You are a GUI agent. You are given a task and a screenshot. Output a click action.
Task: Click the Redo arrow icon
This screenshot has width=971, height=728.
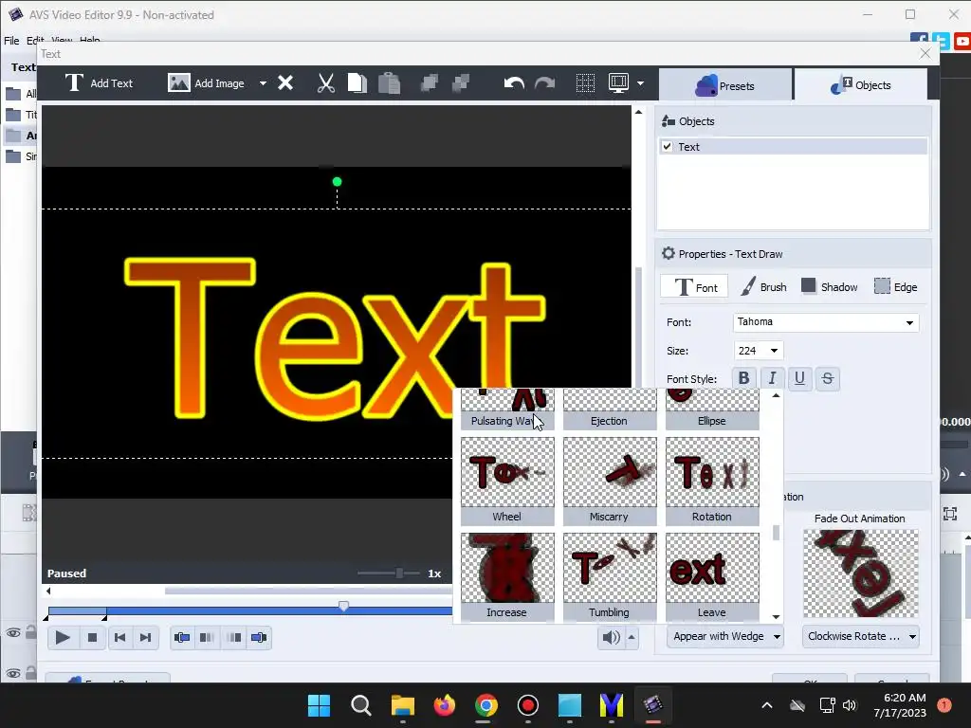(x=545, y=83)
